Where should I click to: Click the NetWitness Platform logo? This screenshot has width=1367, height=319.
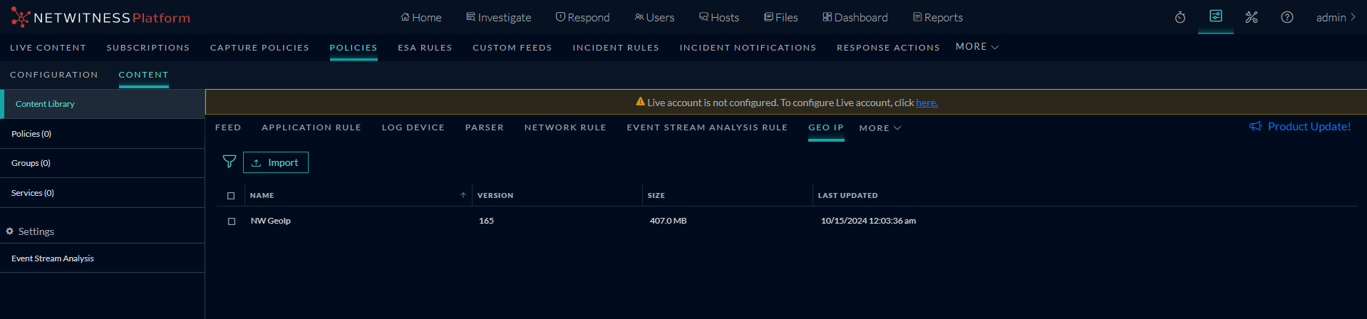click(x=100, y=17)
